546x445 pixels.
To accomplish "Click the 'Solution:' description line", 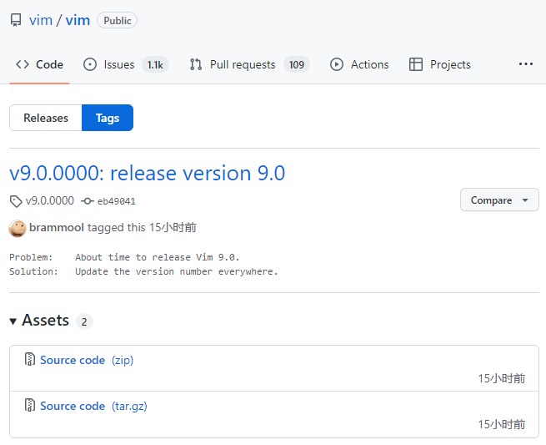I will pyautogui.click(x=143, y=271).
